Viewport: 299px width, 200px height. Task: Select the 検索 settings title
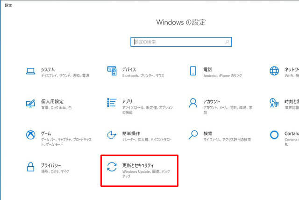pos(208,133)
